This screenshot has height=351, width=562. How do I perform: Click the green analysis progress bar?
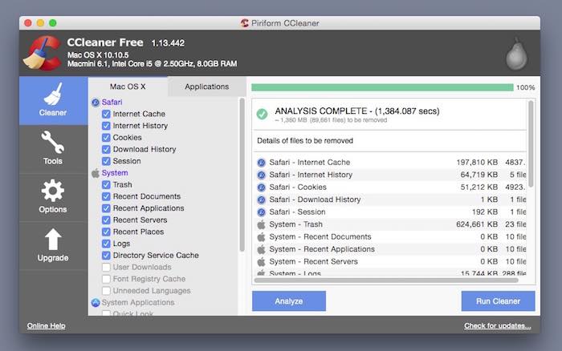coord(382,87)
